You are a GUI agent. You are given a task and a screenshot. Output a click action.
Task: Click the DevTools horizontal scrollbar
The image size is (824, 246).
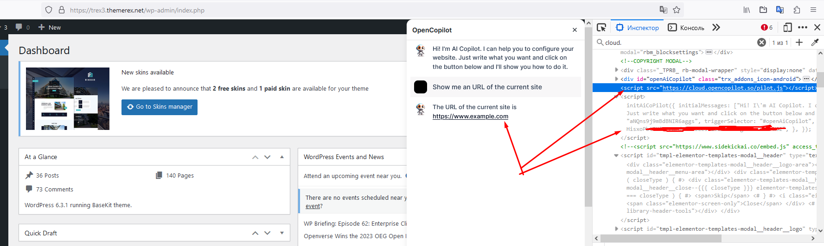(661, 239)
